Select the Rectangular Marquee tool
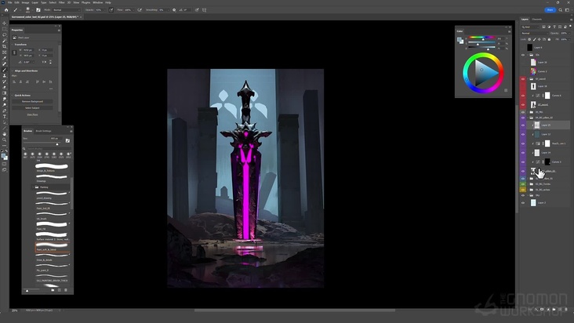 click(5, 29)
